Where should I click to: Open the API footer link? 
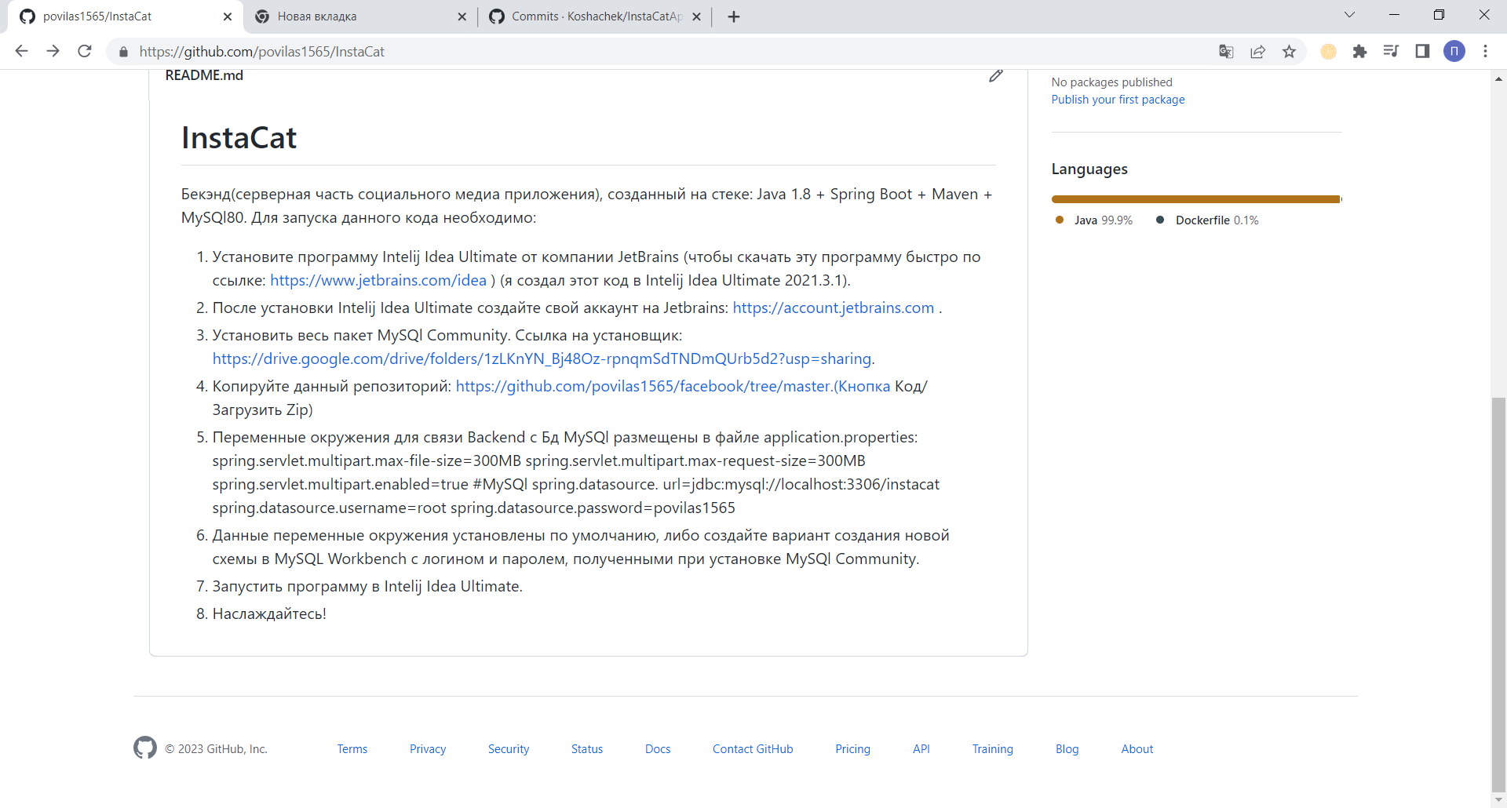(921, 749)
